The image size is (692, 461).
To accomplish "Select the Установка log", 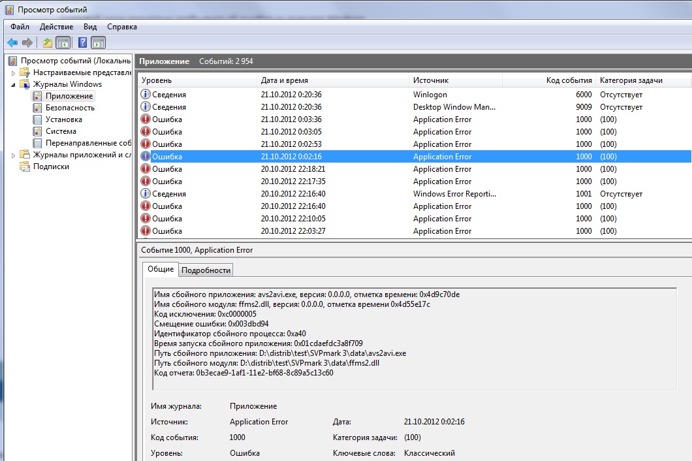I will (63, 119).
